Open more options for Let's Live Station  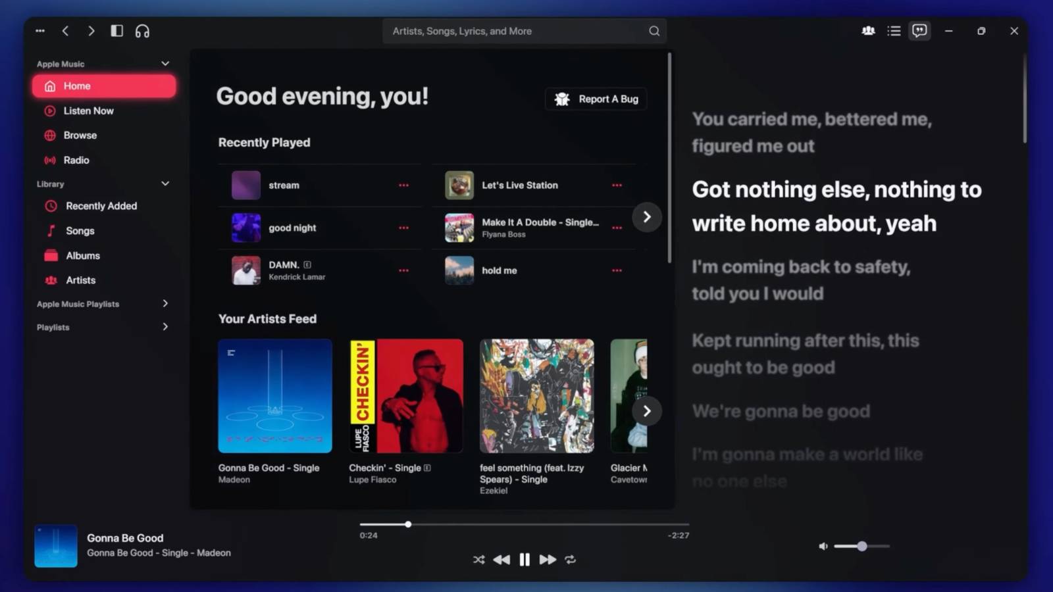coord(617,185)
